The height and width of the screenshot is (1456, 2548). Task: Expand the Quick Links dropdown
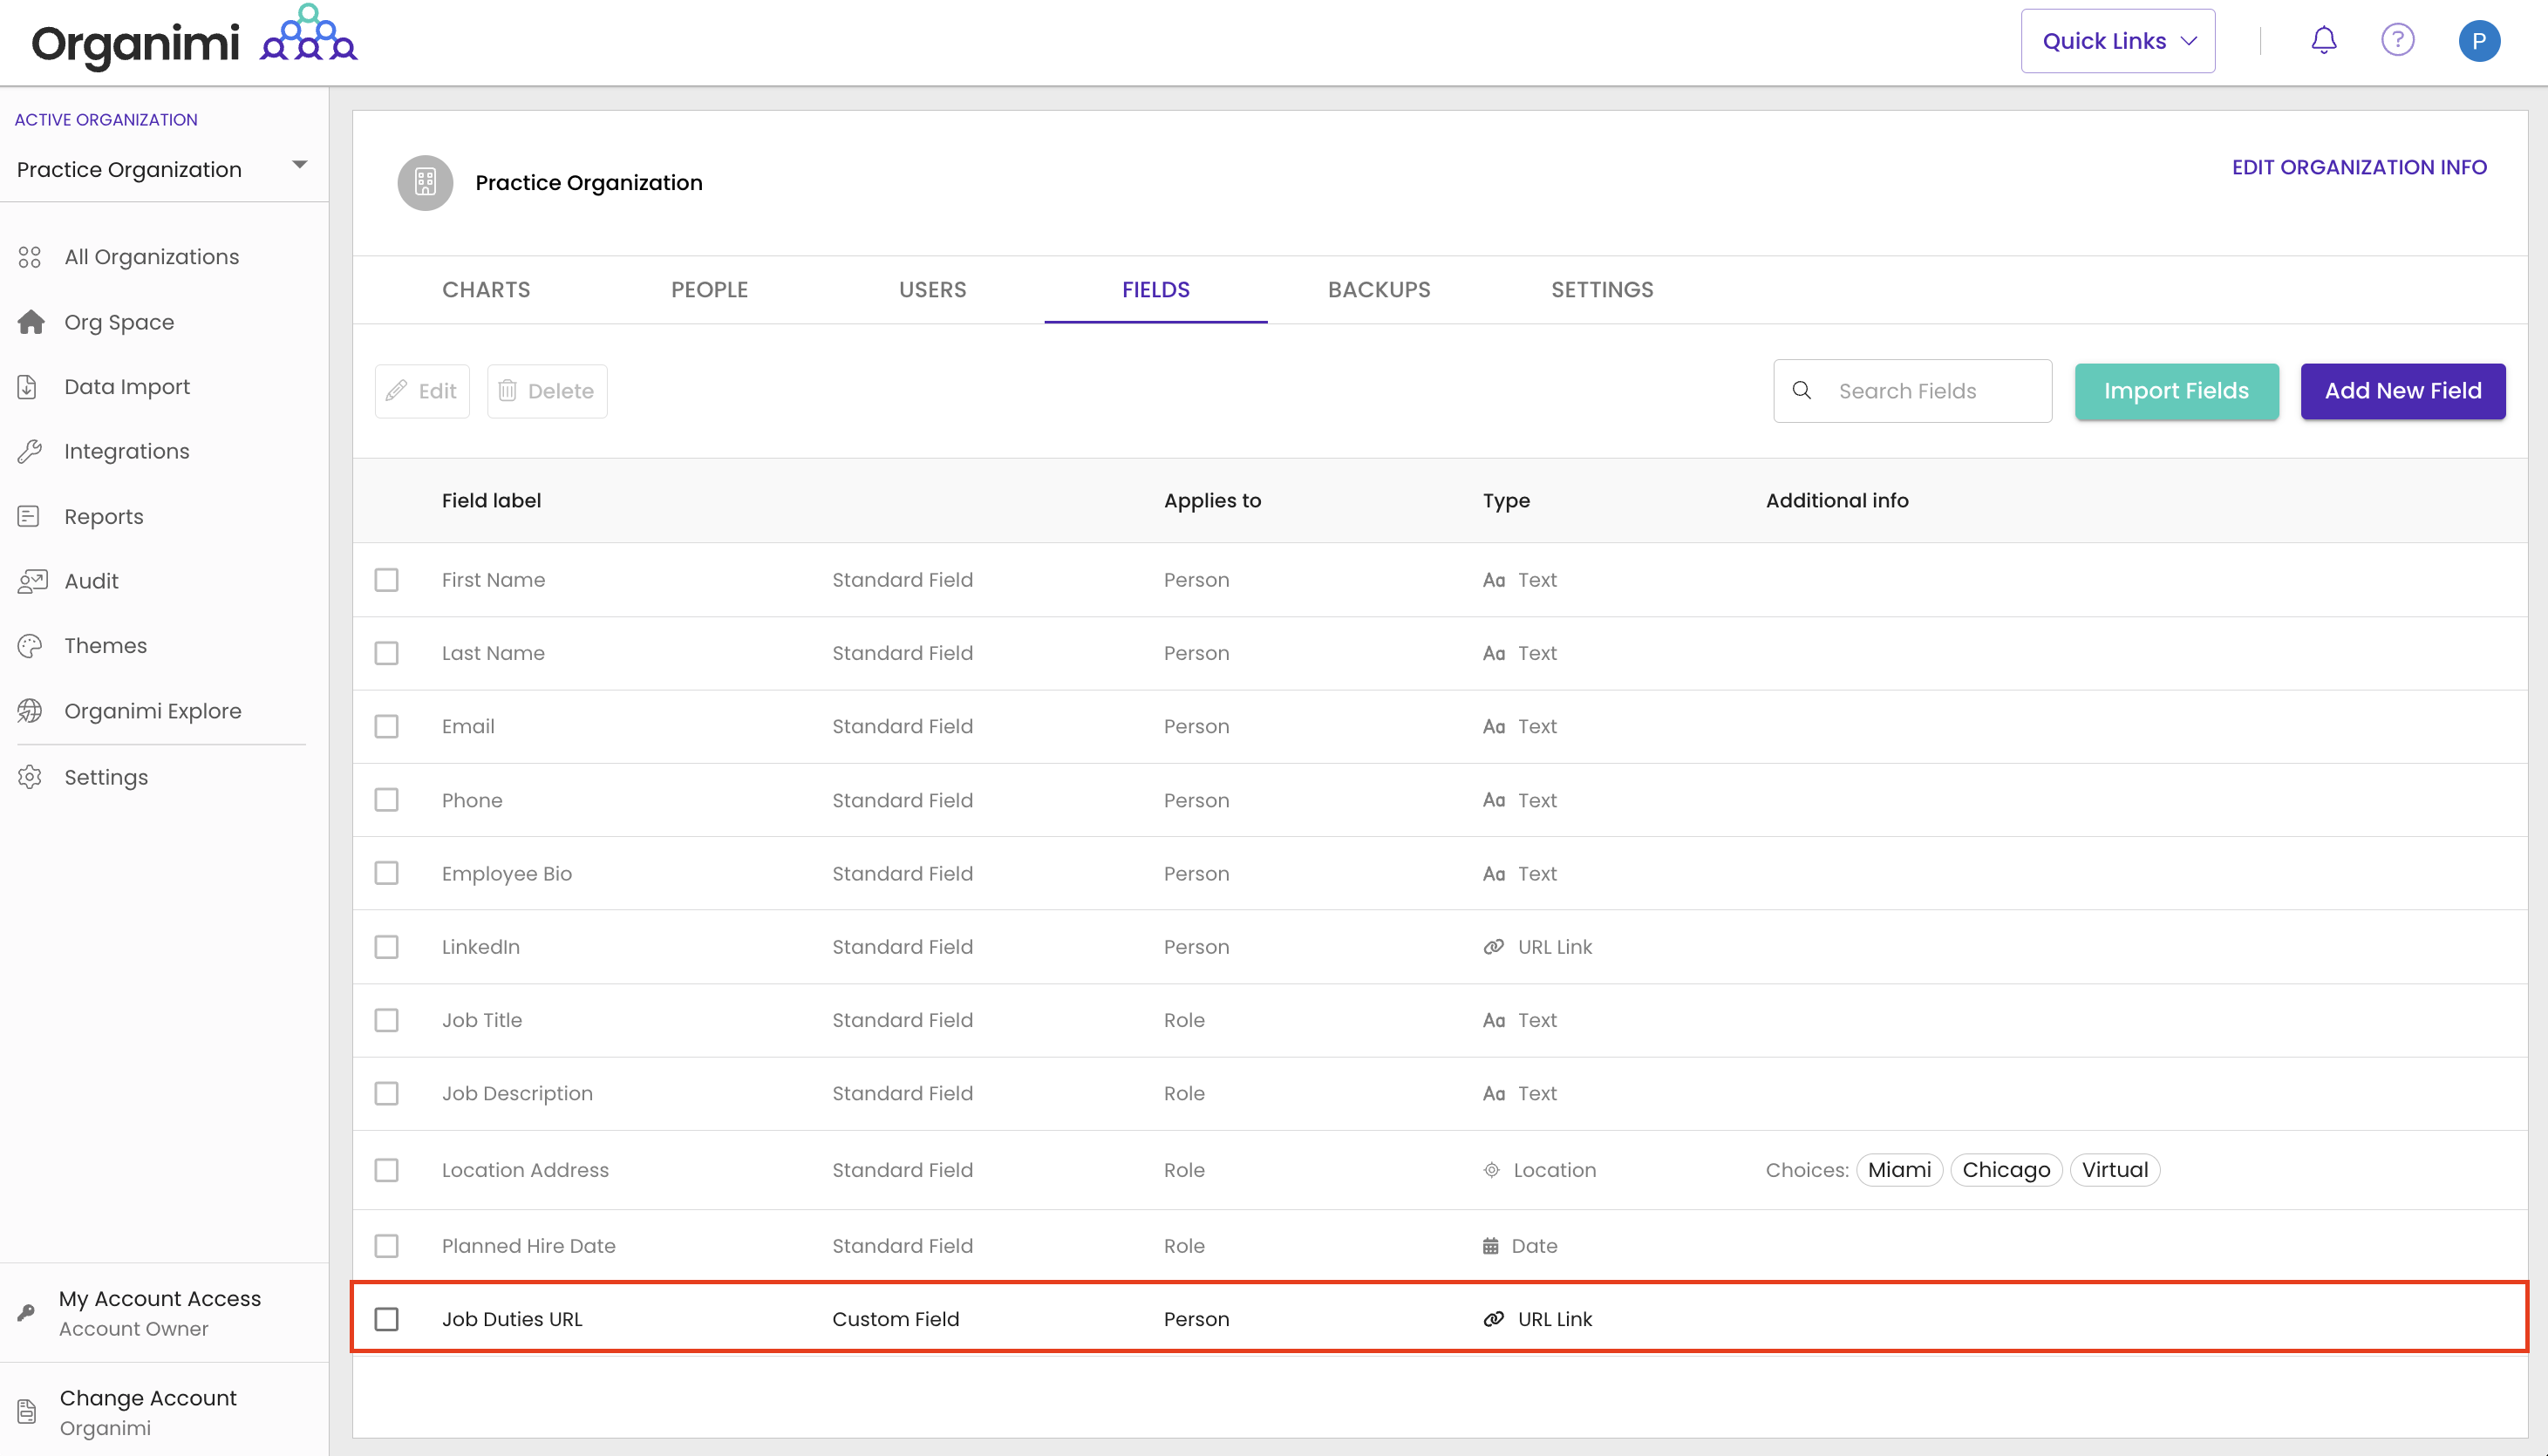click(x=2117, y=41)
